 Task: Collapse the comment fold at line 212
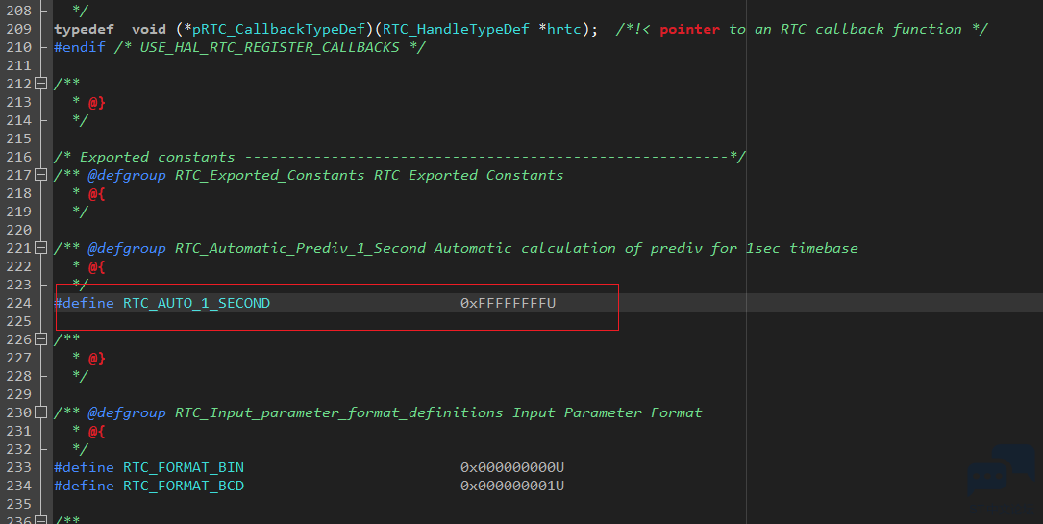click(x=40, y=84)
